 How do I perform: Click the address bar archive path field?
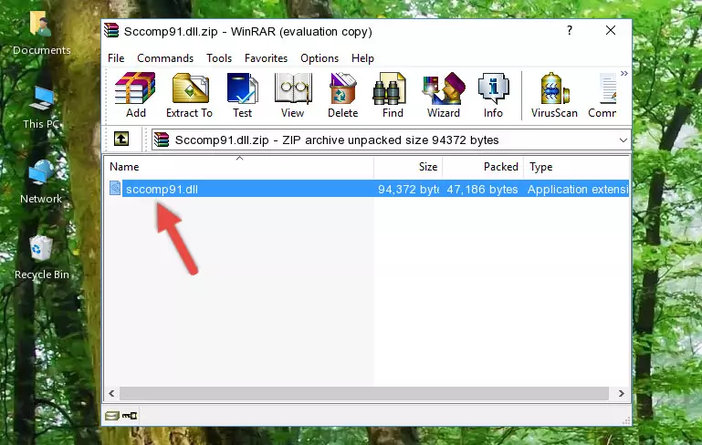pyautogui.click(x=391, y=140)
